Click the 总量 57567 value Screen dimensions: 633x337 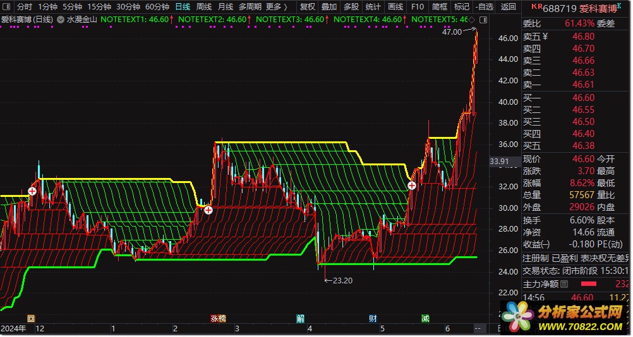(x=582, y=195)
